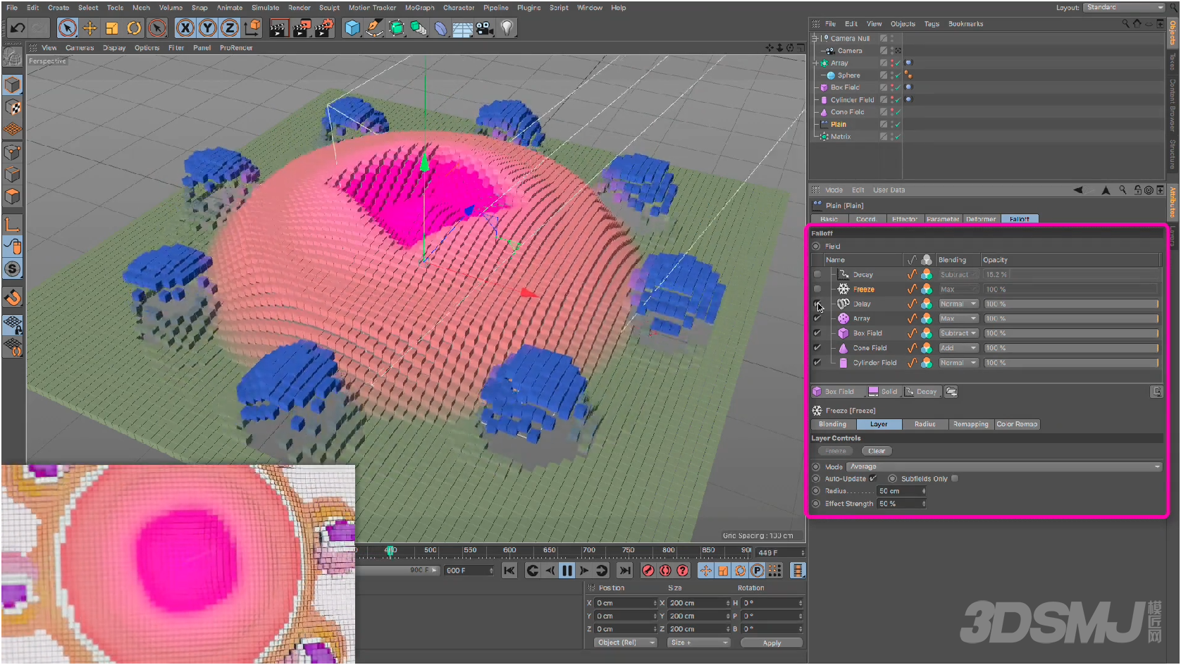Switch to the Color Remap tab
The height and width of the screenshot is (665, 1181).
point(1017,424)
